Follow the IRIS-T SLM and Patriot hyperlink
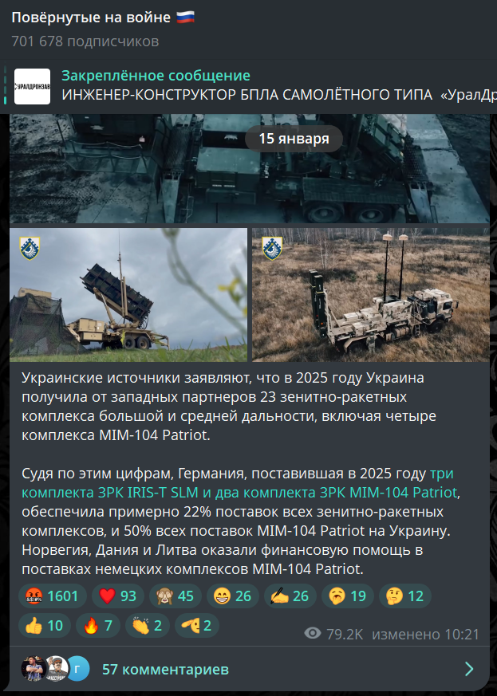The width and height of the screenshot is (497, 696). [239, 483]
